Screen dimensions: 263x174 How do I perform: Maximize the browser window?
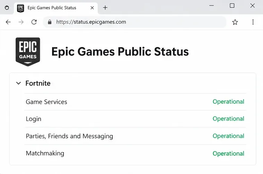232,6
